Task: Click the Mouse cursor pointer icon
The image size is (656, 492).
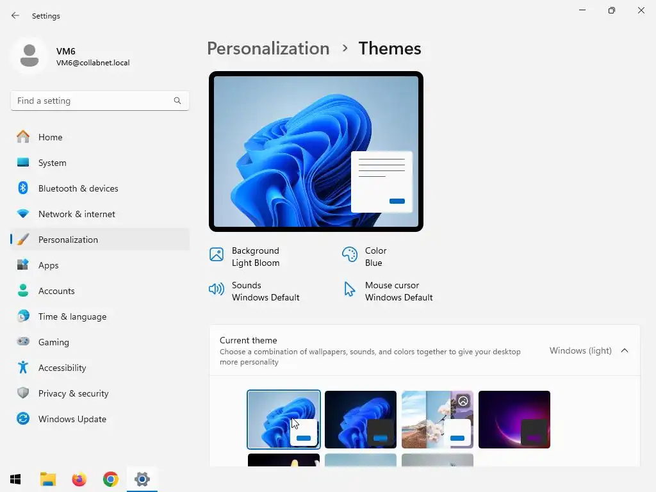Action: 349,289
